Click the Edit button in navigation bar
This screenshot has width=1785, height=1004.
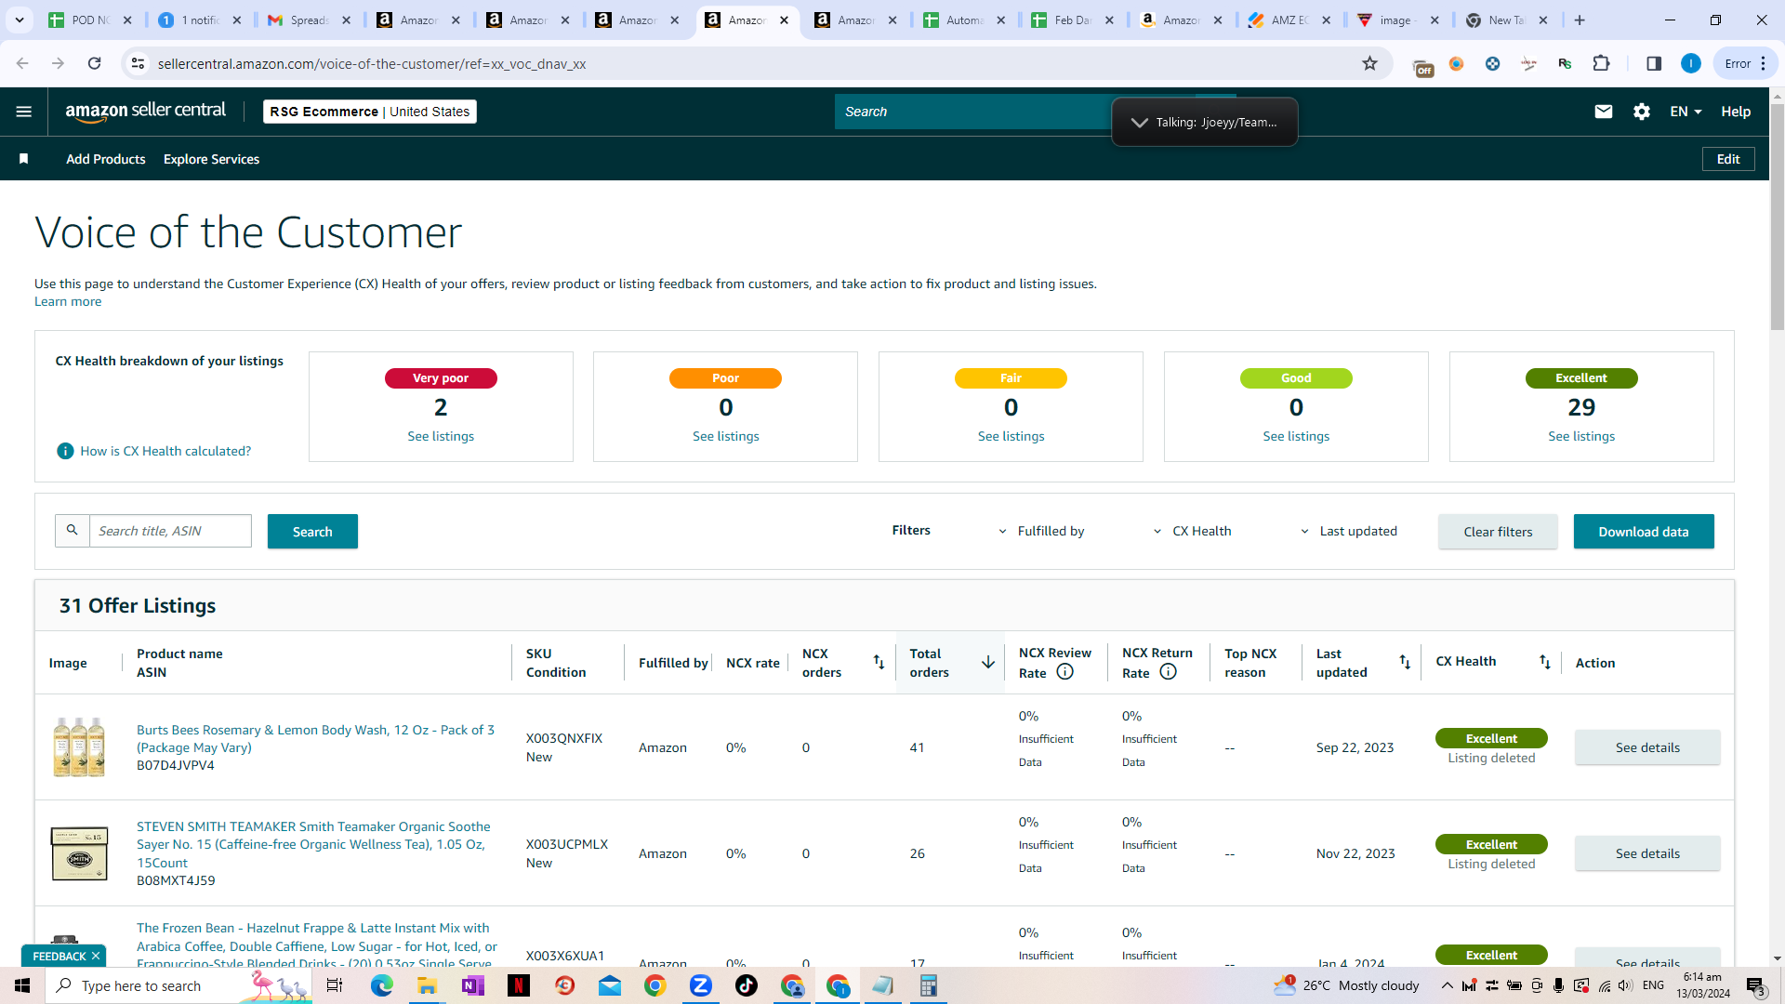point(1728,159)
